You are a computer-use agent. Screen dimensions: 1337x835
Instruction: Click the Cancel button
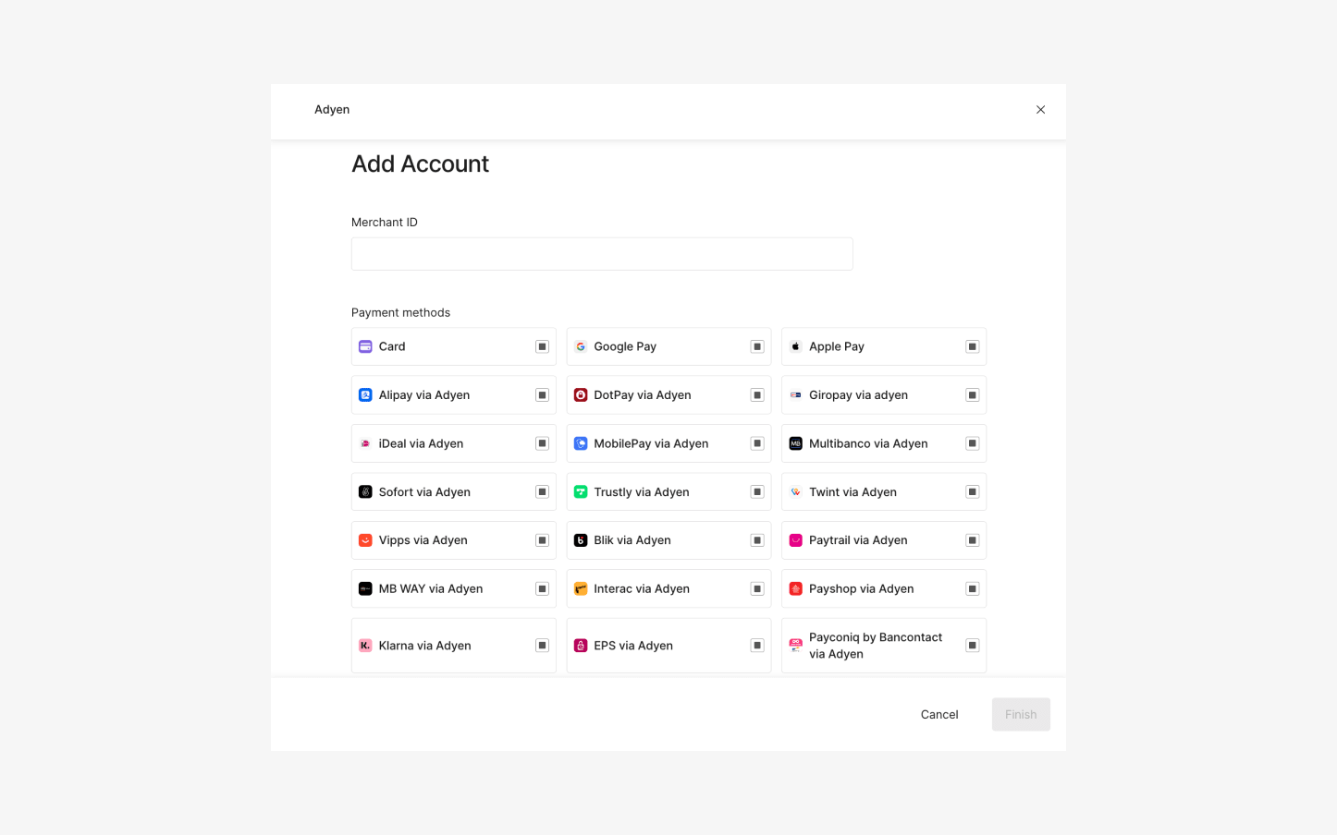(x=939, y=715)
